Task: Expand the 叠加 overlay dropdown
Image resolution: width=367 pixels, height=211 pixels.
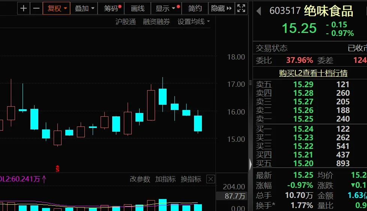Action: 84,8
